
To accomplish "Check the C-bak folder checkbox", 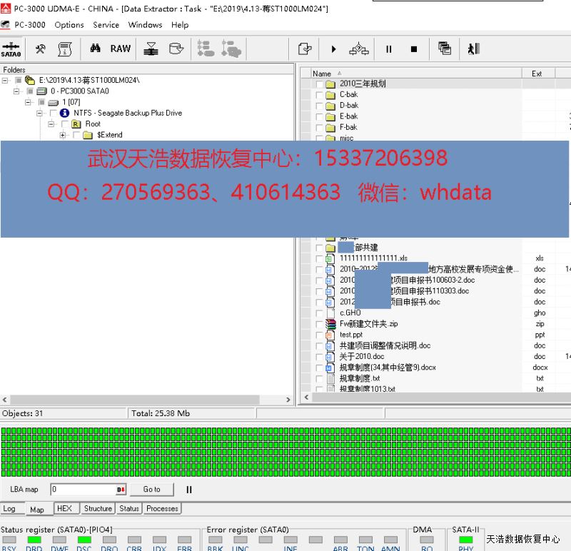I will tap(318, 95).
